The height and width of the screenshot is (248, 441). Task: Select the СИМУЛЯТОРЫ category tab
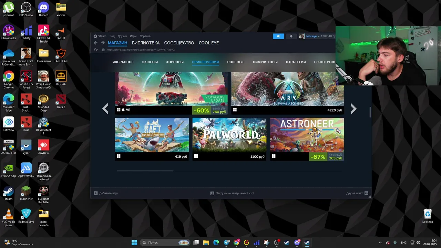(265, 62)
